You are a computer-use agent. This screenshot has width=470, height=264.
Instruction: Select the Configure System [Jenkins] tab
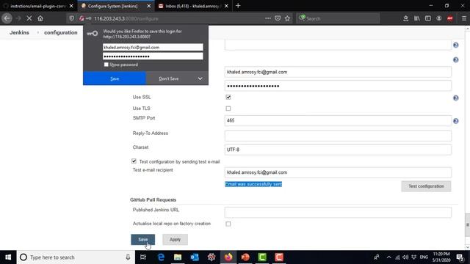tap(112, 6)
